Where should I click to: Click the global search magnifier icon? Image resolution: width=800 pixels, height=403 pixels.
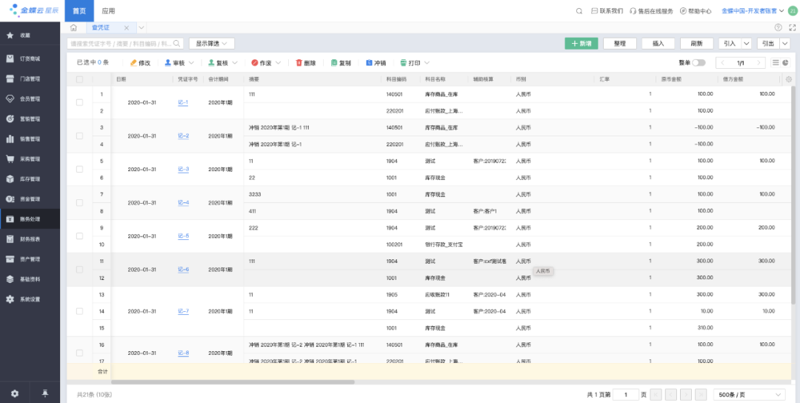click(579, 10)
